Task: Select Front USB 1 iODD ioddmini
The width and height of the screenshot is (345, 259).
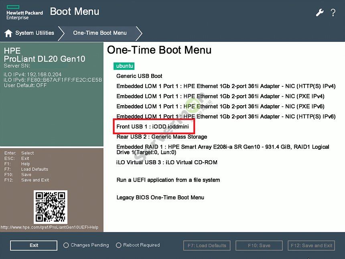Action: 153,126
